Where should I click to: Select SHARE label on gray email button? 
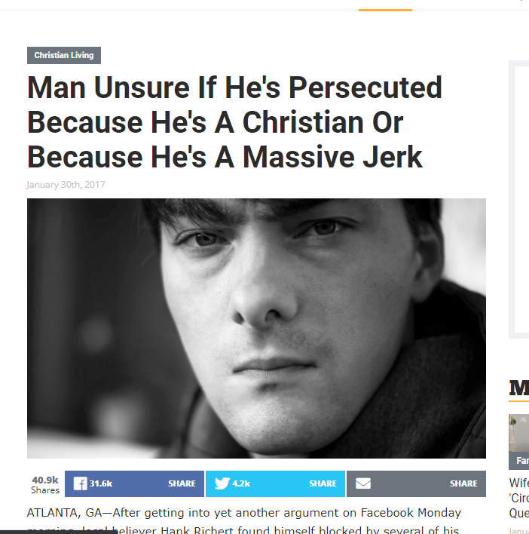pos(463,483)
